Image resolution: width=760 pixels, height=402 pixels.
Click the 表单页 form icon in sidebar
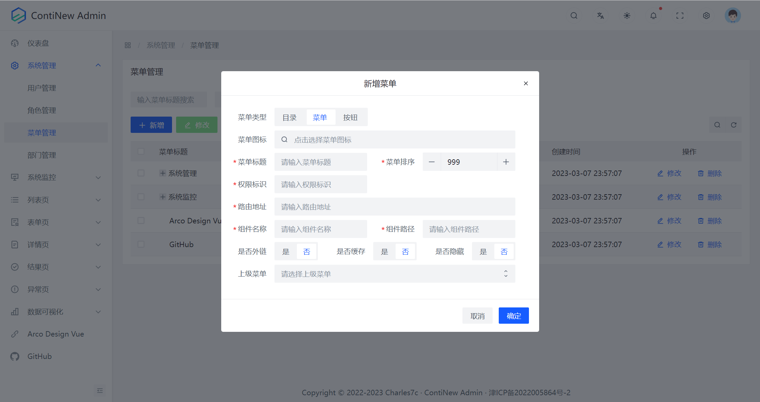(15, 222)
